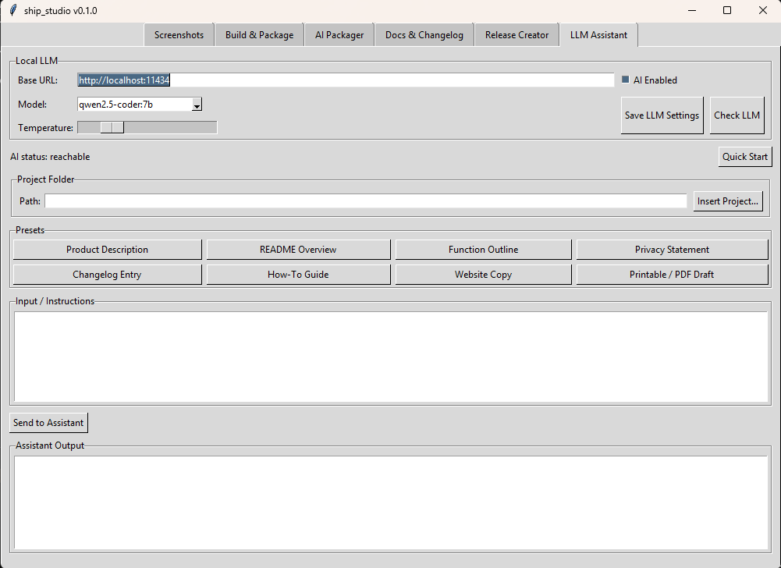The width and height of the screenshot is (781, 568).
Task: Click inside the Input / Instructions text area
Action: pyautogui.click(x=391, y=357)
